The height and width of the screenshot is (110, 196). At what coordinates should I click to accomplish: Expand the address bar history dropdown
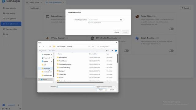tap(89, 47)
